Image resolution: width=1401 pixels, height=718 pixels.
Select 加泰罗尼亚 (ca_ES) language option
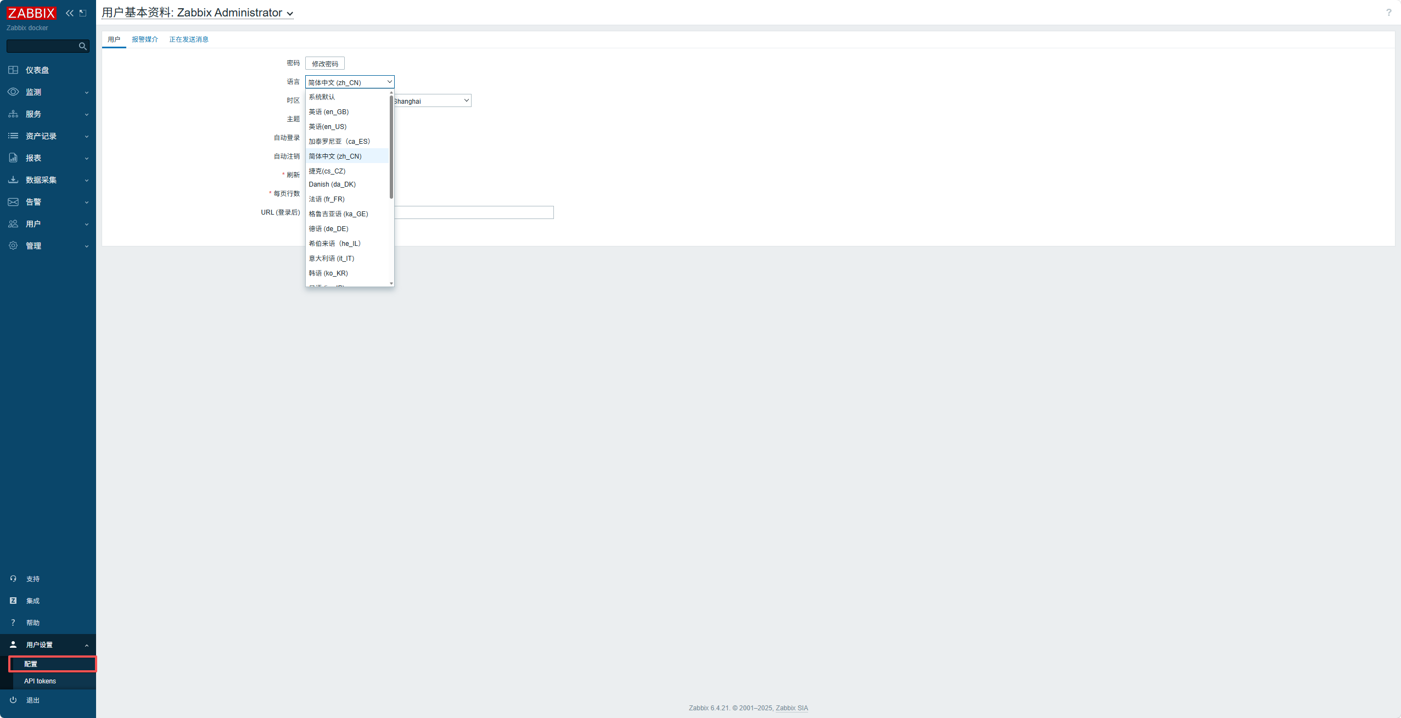point(347,141)
